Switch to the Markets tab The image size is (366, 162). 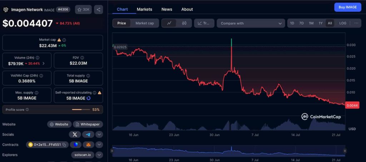[x=144, y=9]
